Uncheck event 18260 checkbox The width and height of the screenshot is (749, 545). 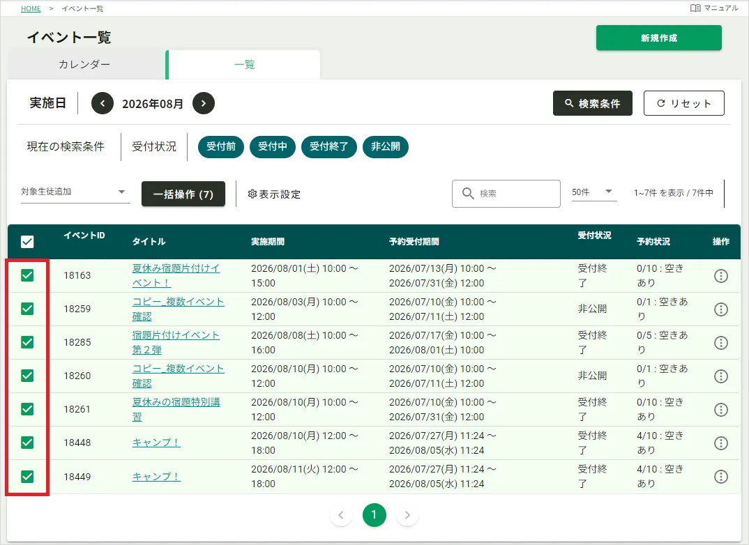pyautogui.click(x=27, y=376)
